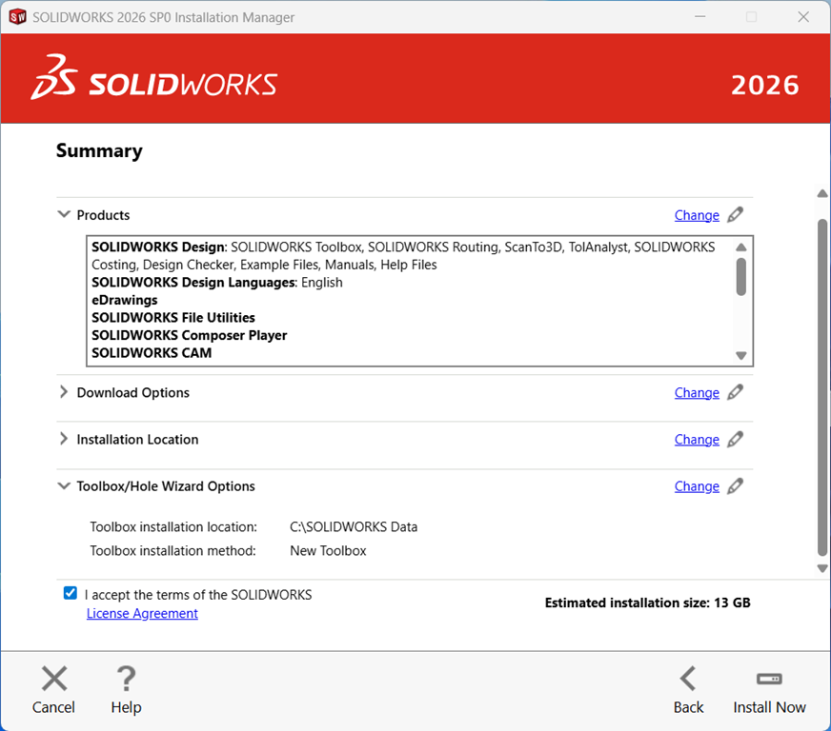Click the pencil icon for Download Options
The image size is (831, 731).
pyautogui.click(x=735, y=392)
